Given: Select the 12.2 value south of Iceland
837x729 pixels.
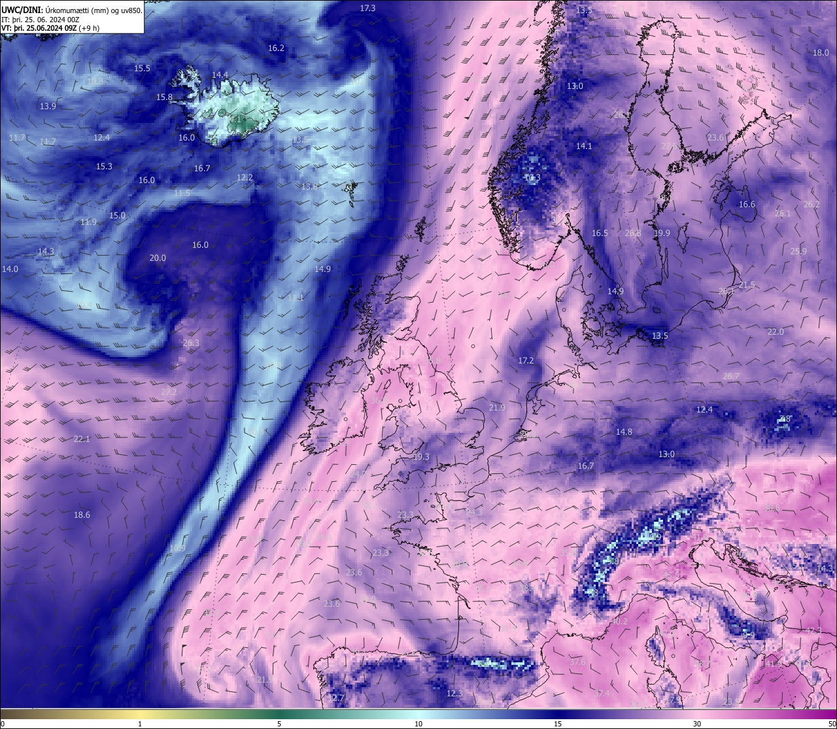Looking at the screenshot, I should (x=245, y=177).
